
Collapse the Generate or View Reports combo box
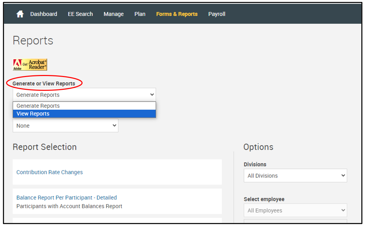pyautogui.click(x=84, y=95)
